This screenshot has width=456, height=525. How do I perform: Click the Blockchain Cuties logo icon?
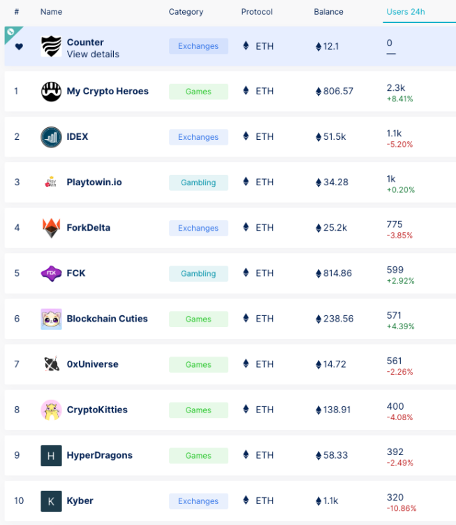[x=51, y=319]
